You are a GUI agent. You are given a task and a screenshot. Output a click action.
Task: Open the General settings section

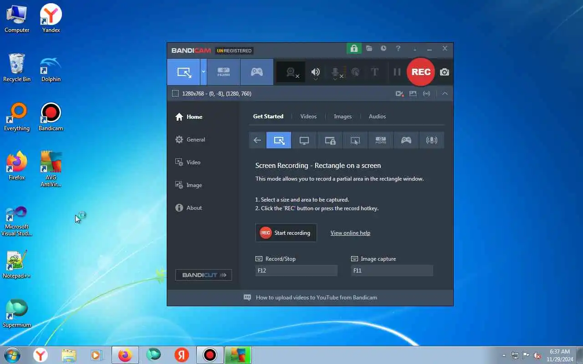190,139
